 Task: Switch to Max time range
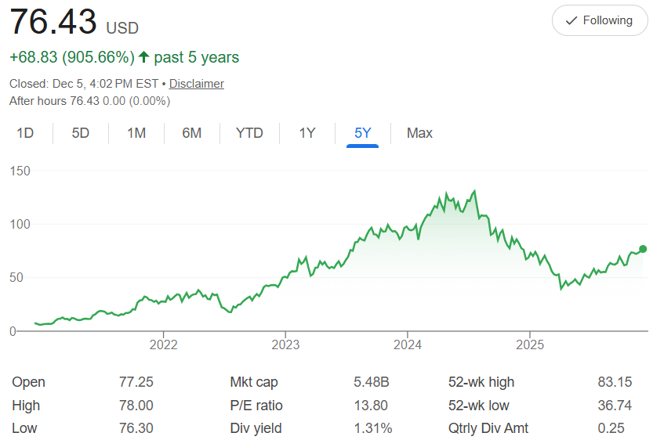pyautogui.click(x=419, y=133)
